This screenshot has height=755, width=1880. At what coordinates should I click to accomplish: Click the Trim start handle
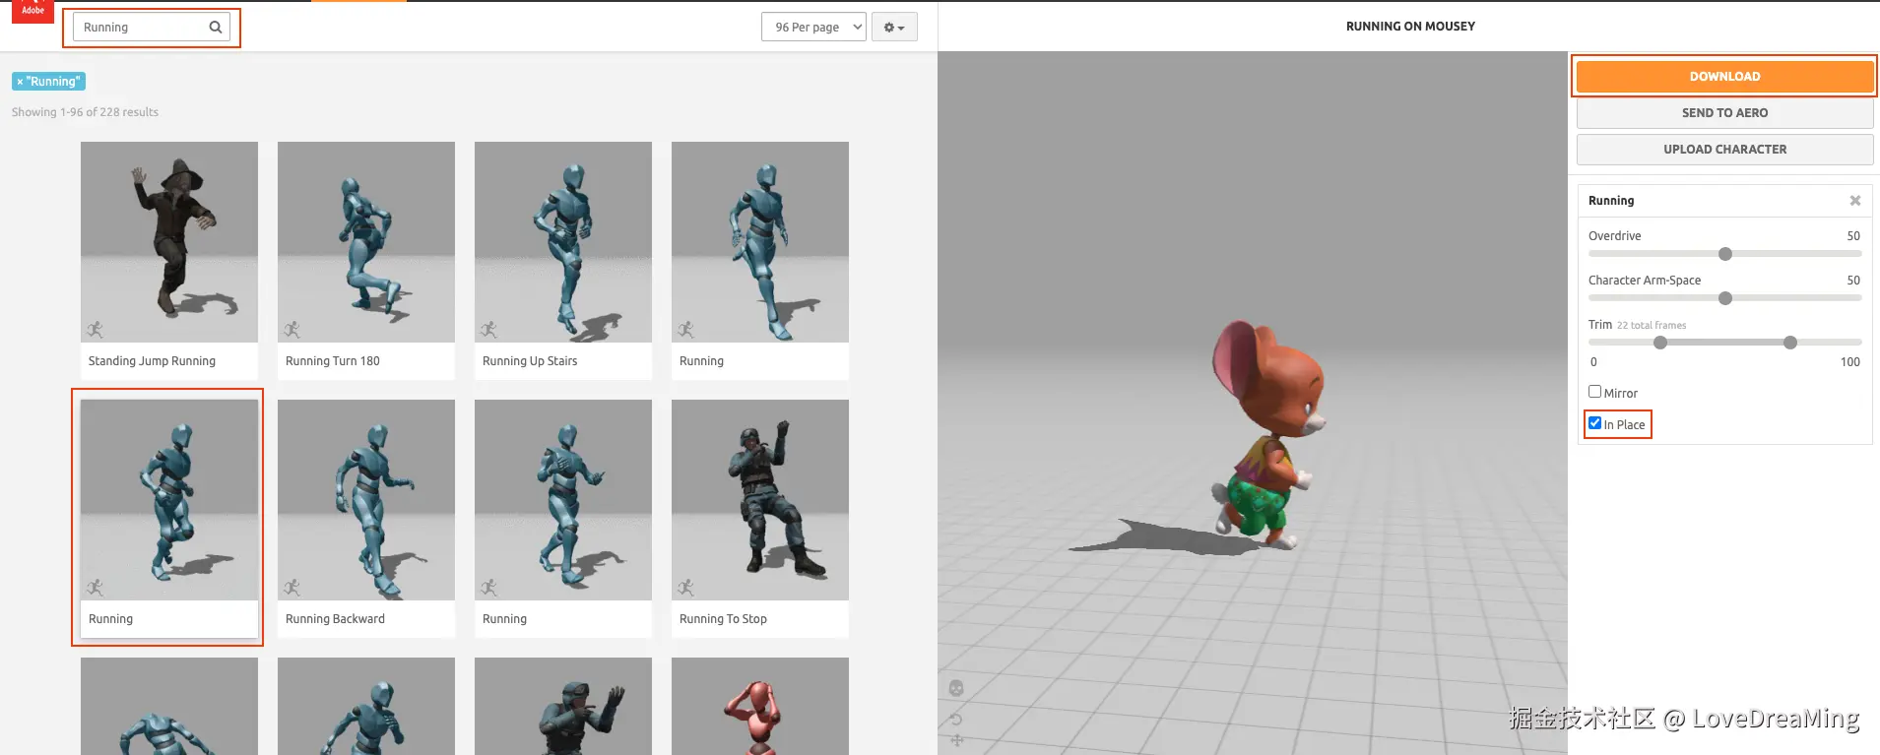pos(1660,343)
